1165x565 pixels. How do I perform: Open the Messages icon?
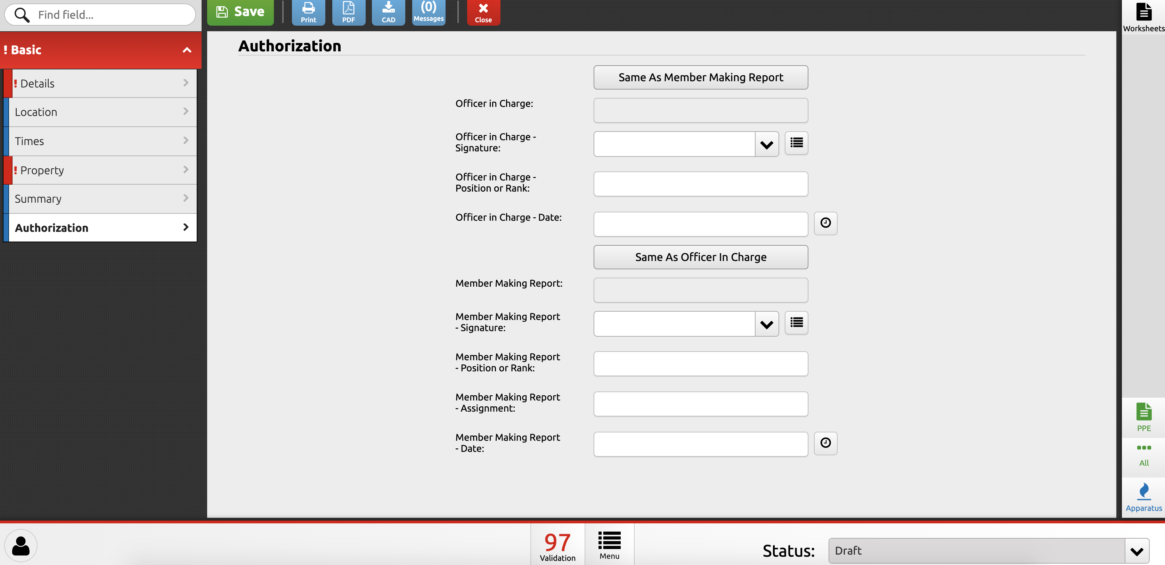tap(428, 12)
